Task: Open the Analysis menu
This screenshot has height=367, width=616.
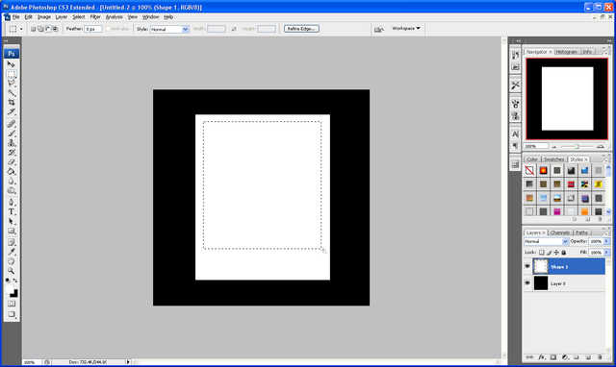Action: point(114,17)
